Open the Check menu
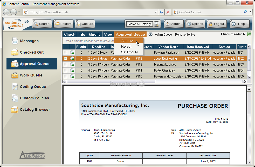The height and width of the screenshot is (167, 255). pyautogui.click(x=70, y=34)
